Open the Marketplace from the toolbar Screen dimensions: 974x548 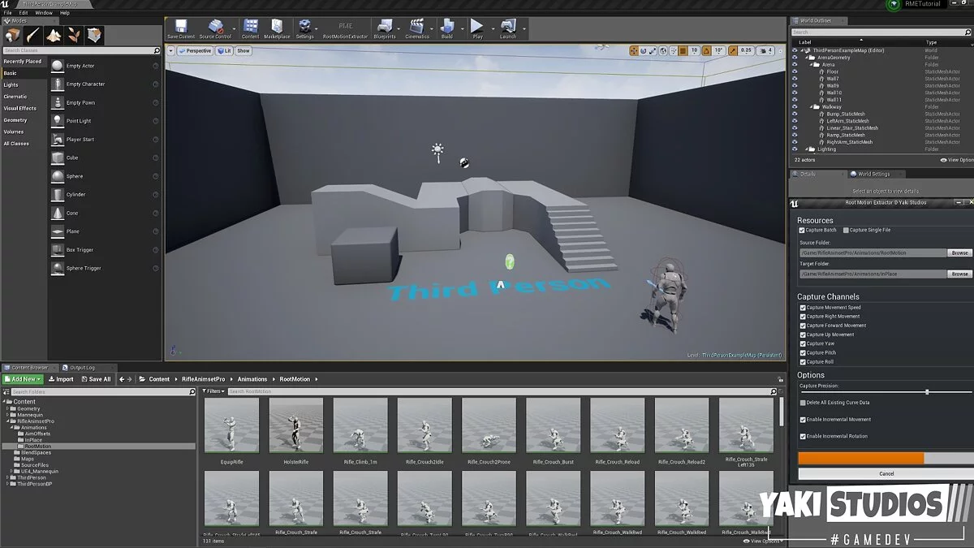tap(277, 28)
